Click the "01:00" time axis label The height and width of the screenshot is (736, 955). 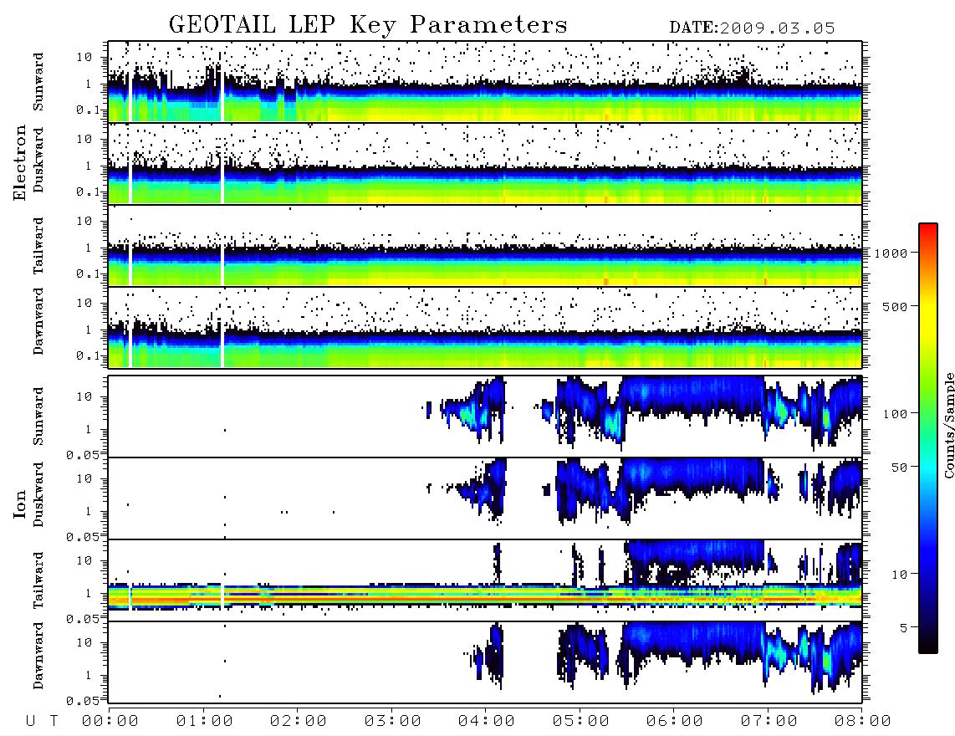pos(205,722)
